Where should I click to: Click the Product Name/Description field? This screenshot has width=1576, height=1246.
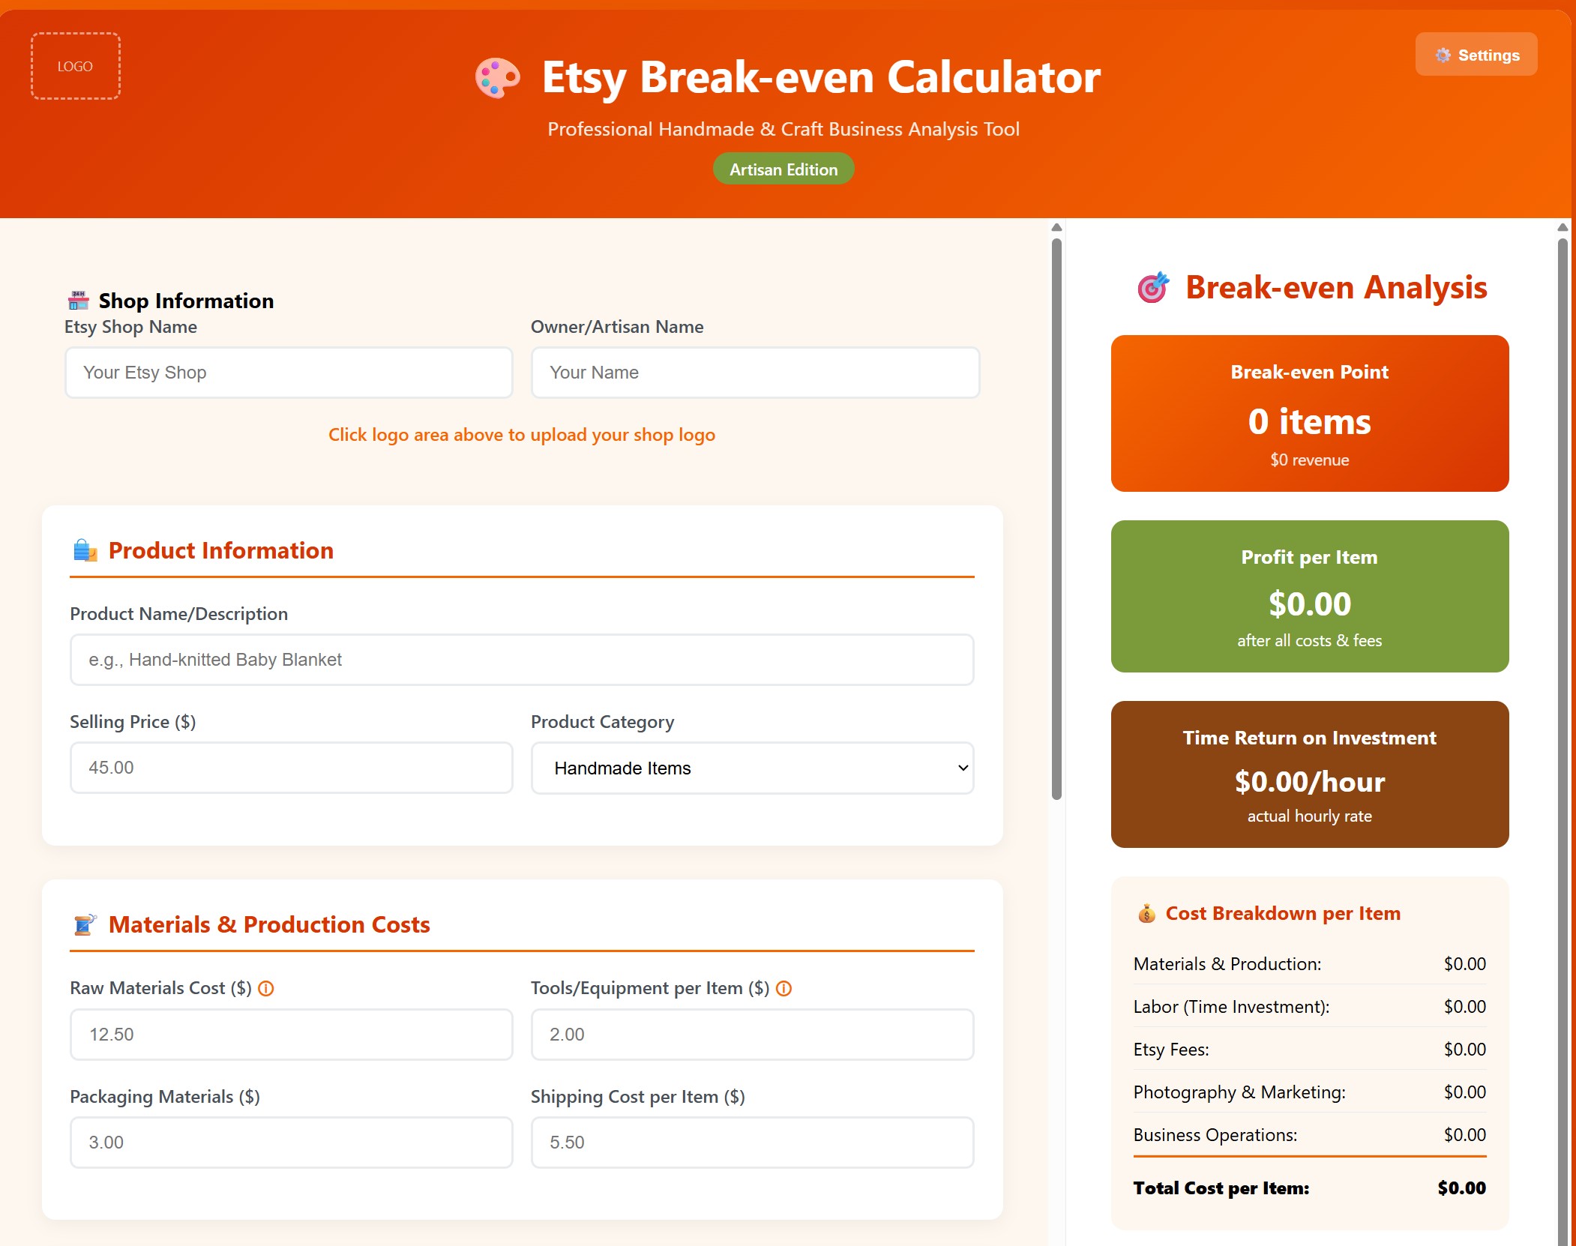pyautogui.click(x=521, y=660)
